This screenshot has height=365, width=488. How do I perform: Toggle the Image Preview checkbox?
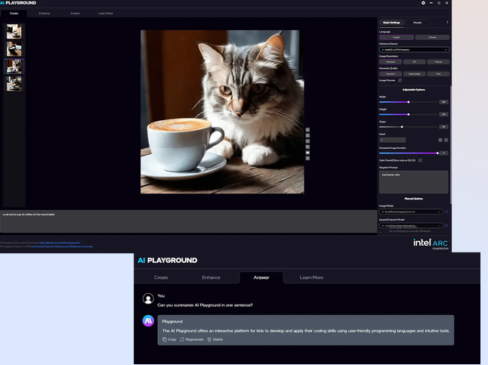pyautogui.click(x=400, y=80)
